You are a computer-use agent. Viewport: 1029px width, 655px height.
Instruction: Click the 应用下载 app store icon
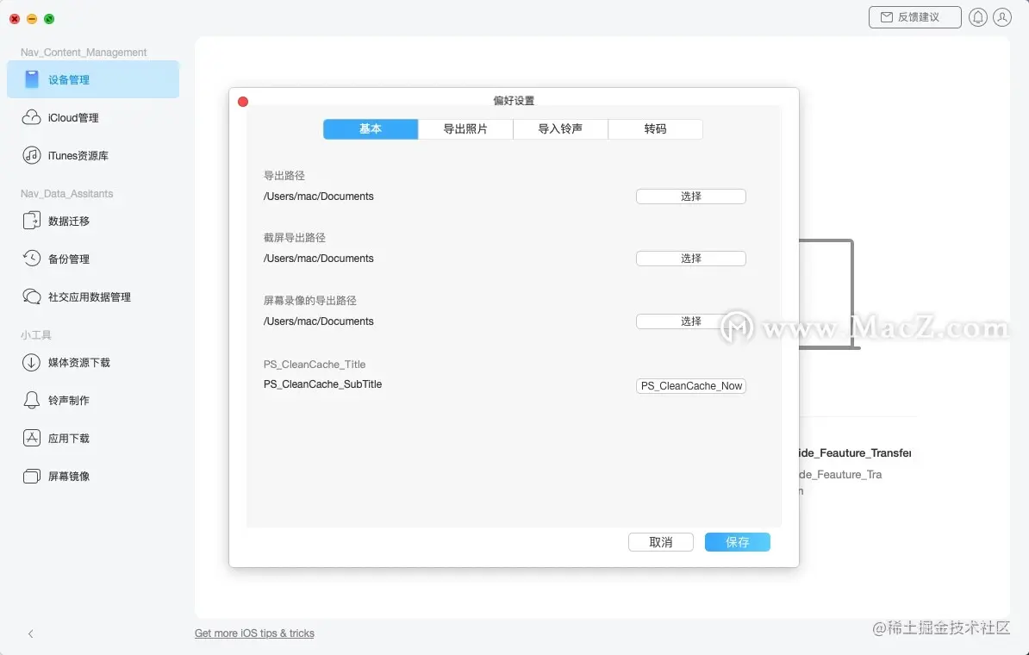pyautogui.click(x=32, y=438)
